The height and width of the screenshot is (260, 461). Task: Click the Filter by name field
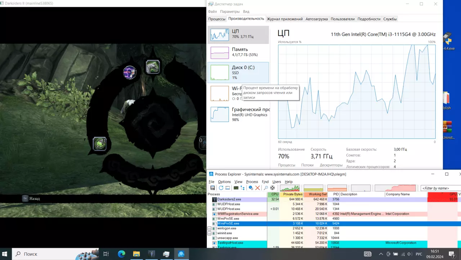441,188
